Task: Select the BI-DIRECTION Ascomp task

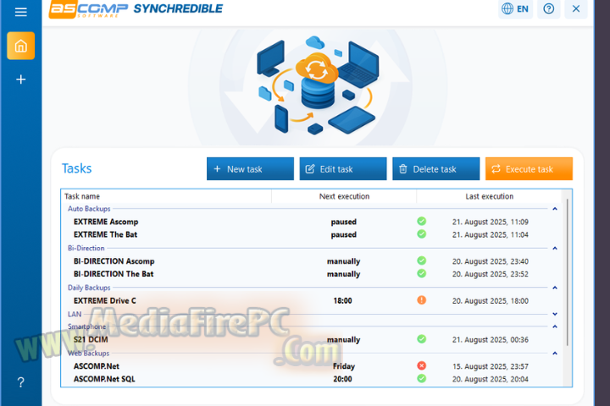Action: (311, 261)
